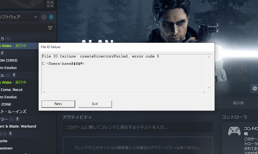Select the library entry ending 'estown'

(x=28, y=148)
